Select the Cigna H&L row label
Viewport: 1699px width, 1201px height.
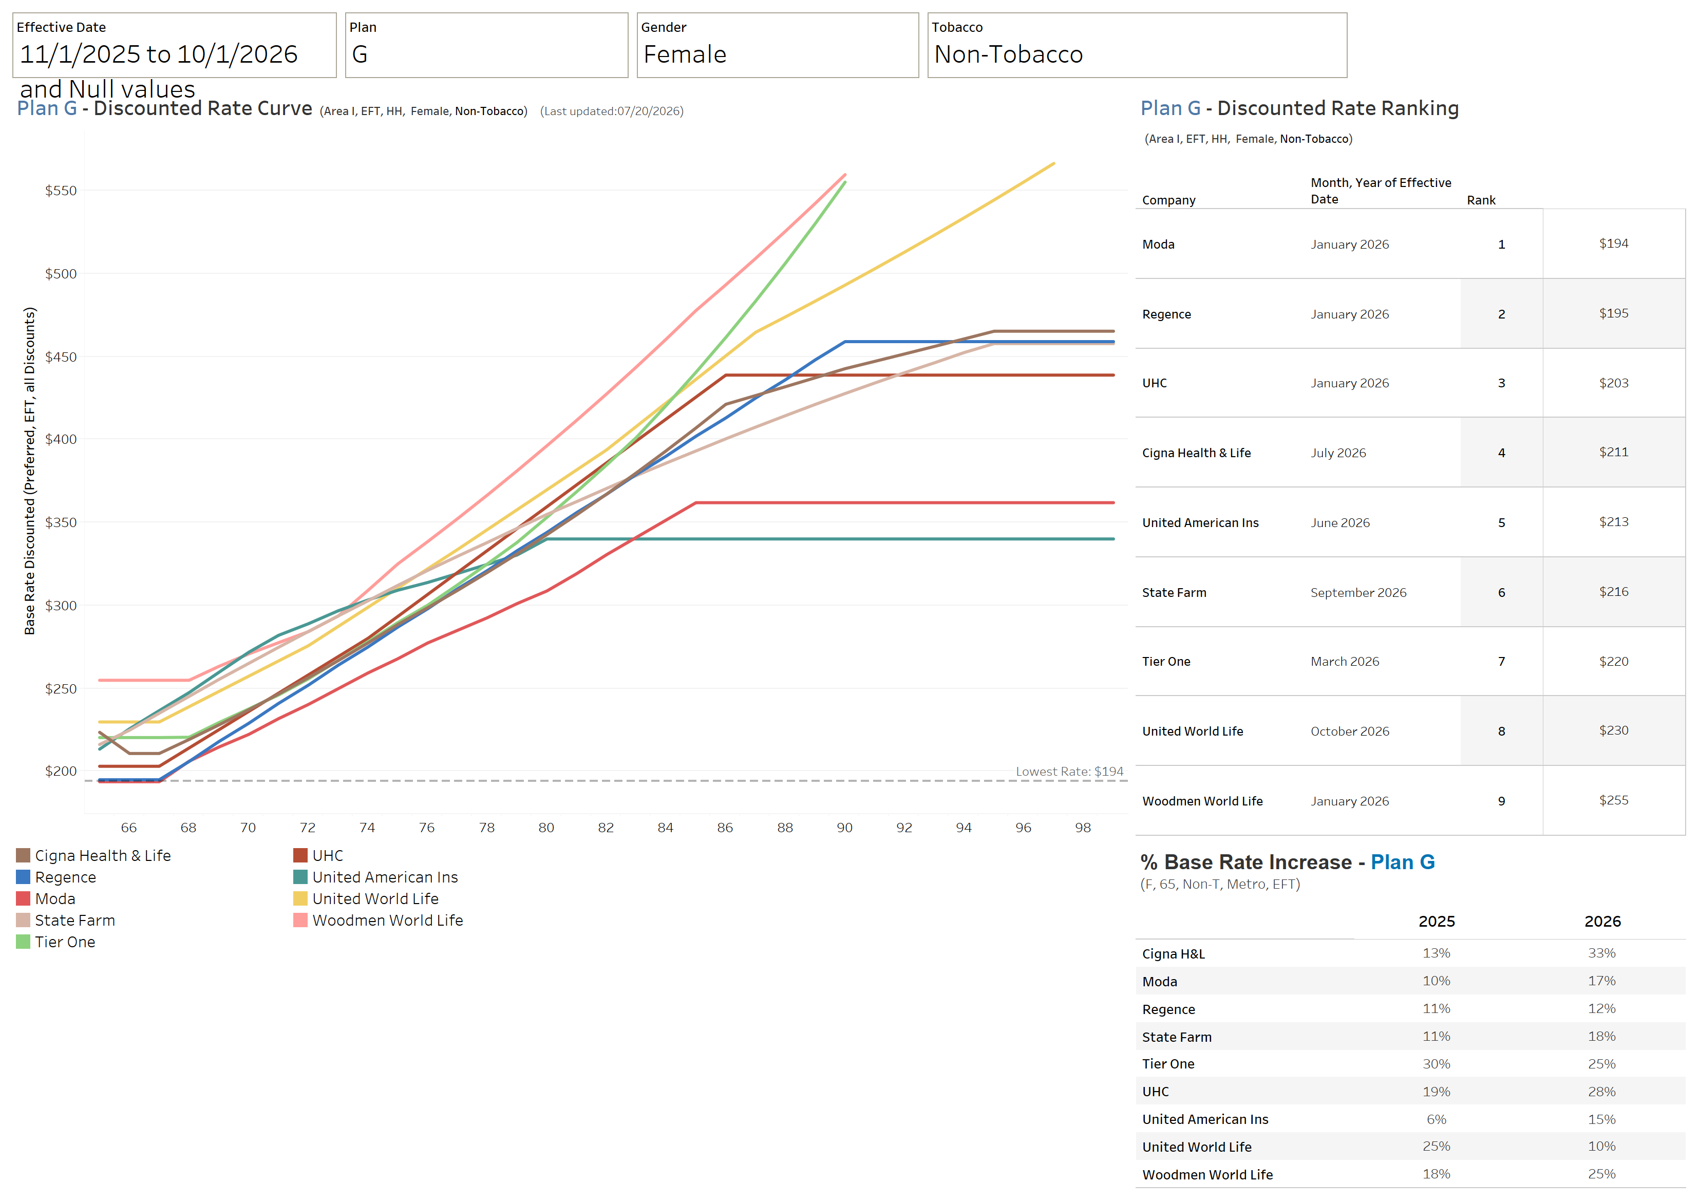pyautogui.click(x=1173, y=954)
